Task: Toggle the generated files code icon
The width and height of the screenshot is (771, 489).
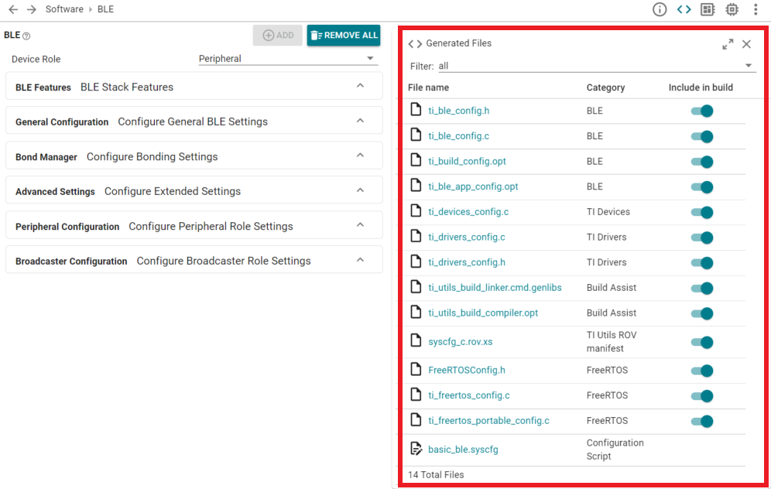Action: (x=684, y=9)
